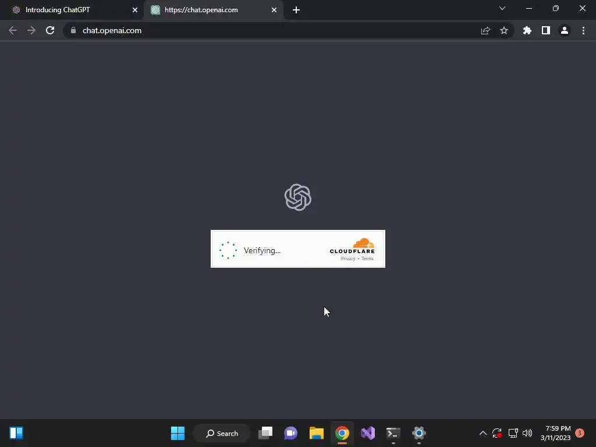Open the tab search dropdown chevron
Viewport: 596px width, 447px height.
[x=502, y=8]
